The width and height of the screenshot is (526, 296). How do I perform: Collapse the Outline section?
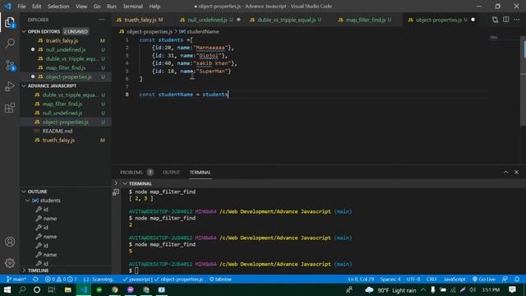(x=24, y=192)
